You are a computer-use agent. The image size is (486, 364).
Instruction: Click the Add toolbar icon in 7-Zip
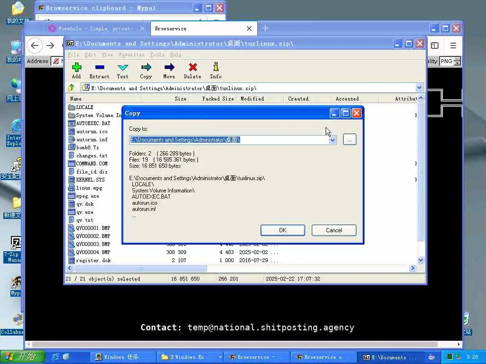point(76,71)
